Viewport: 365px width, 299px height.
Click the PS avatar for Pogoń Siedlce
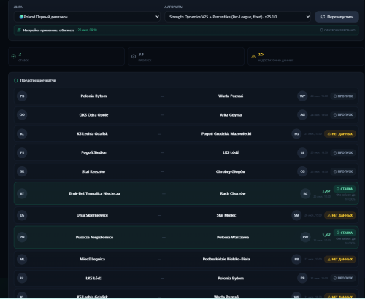tap(22, 152)
